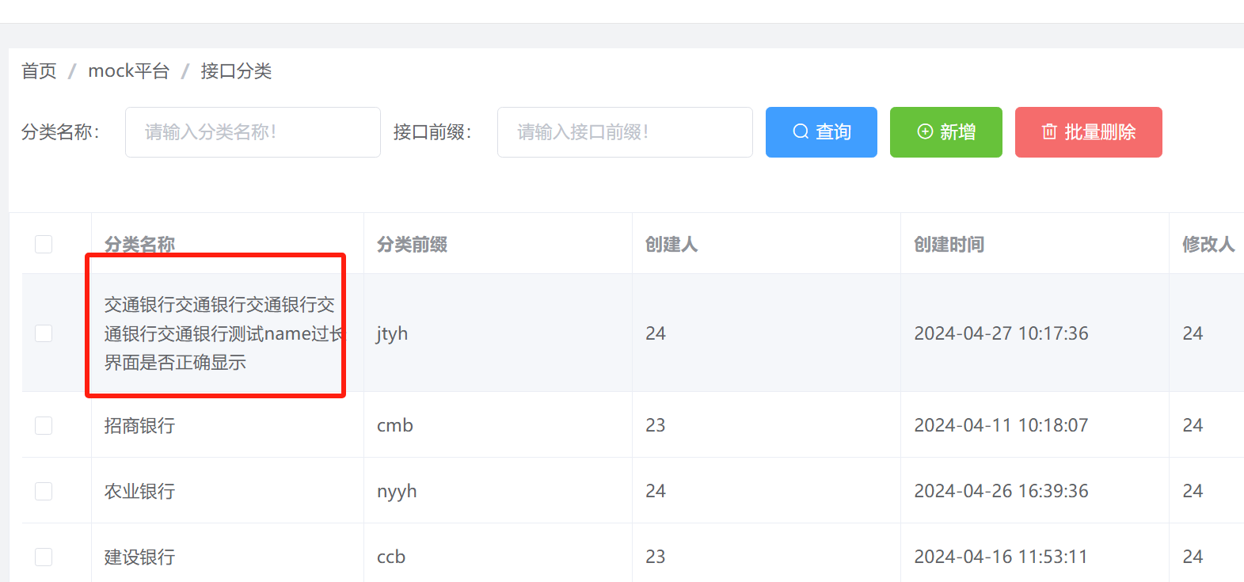Click the red 批量删除 button

point(1089,132)
